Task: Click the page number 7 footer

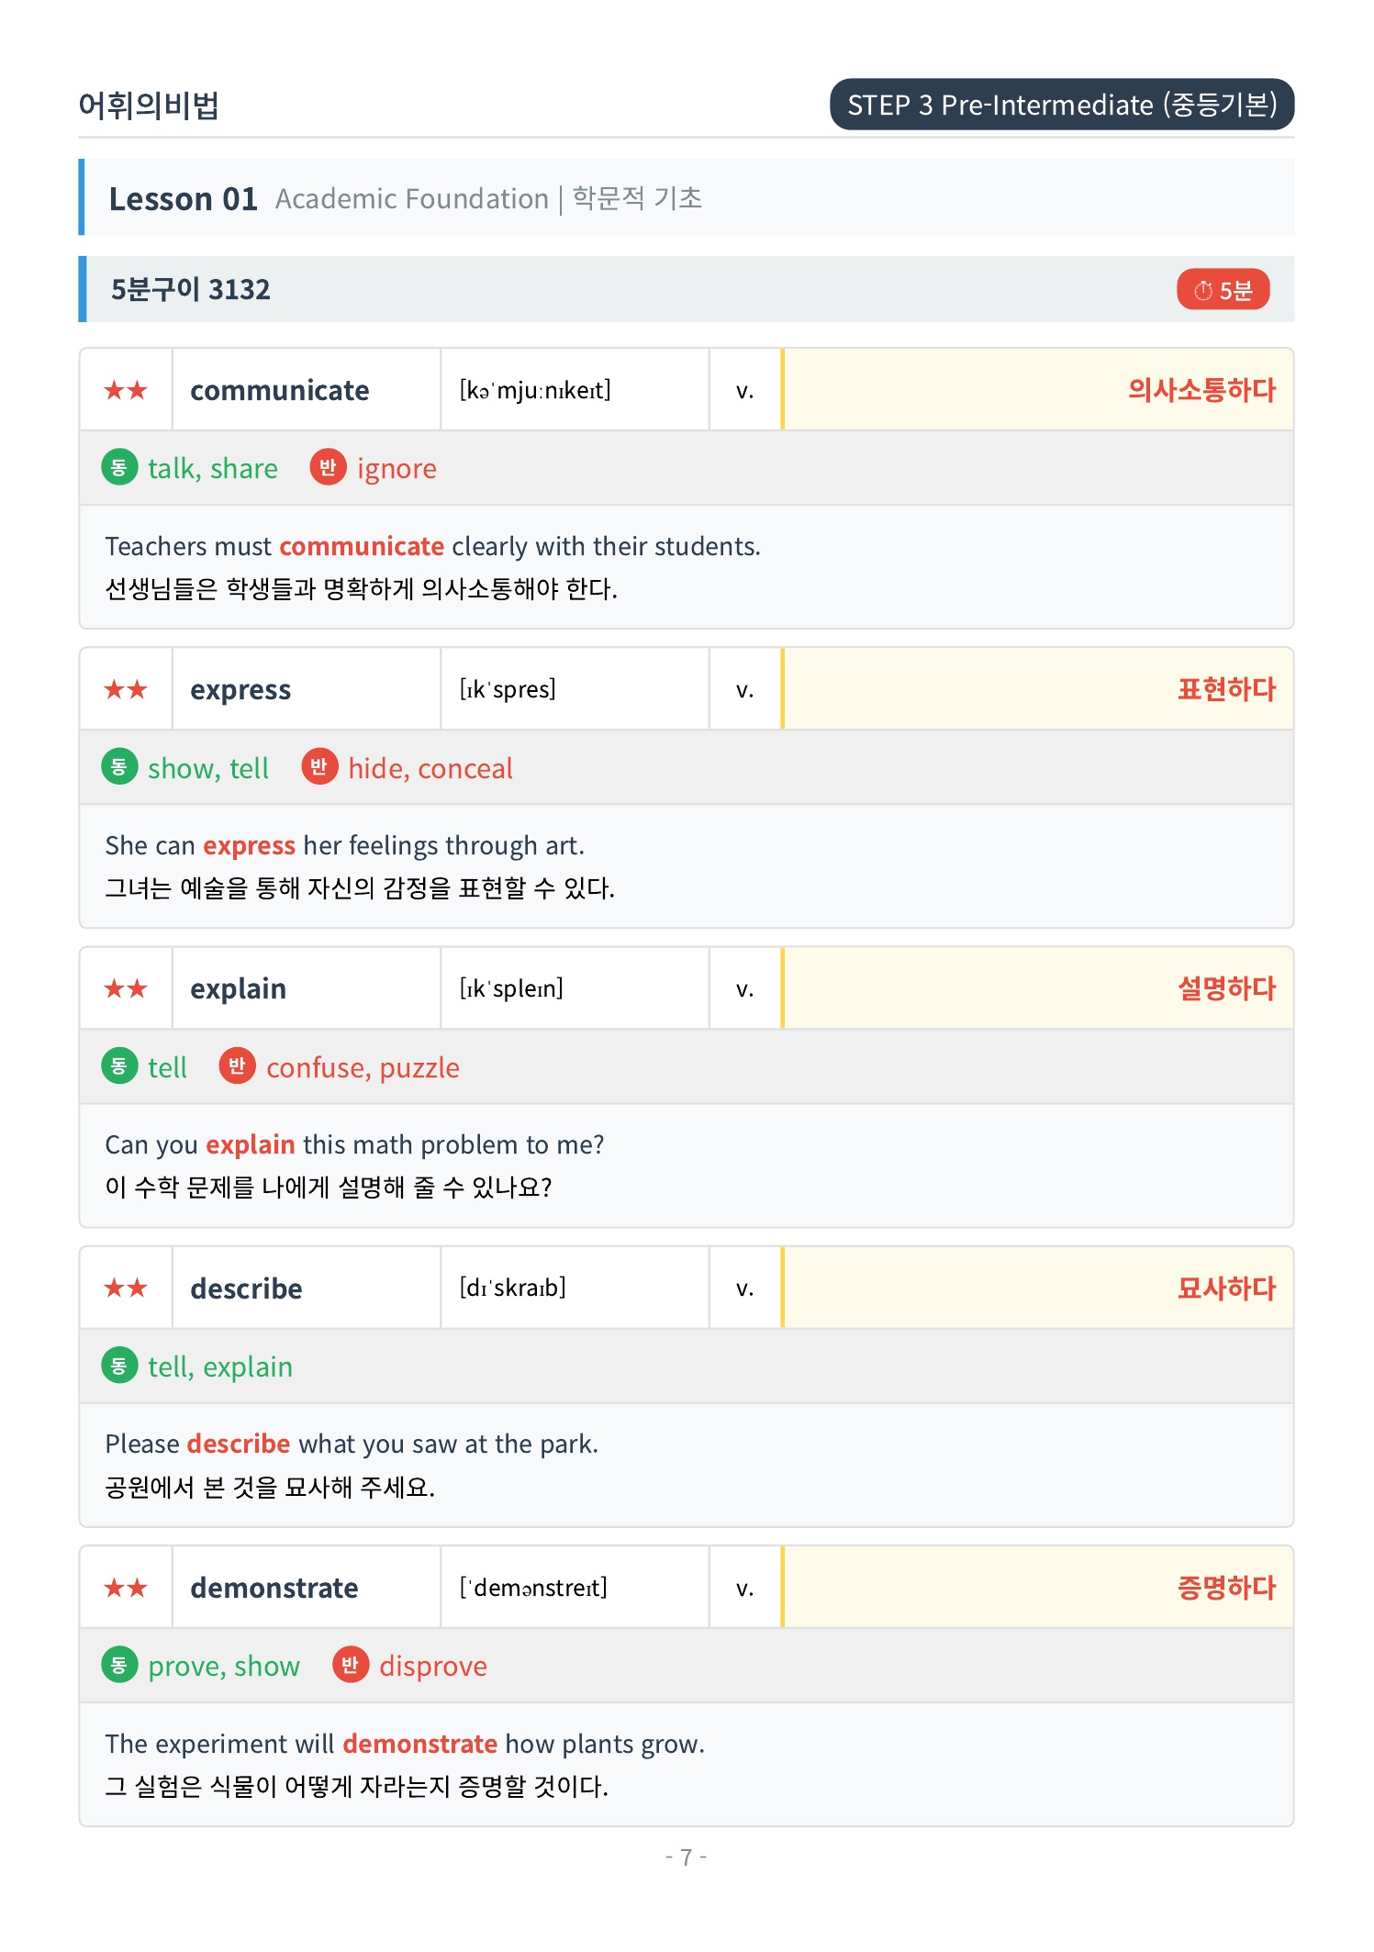Action: pyautogui.click(x=687, y=1857)
